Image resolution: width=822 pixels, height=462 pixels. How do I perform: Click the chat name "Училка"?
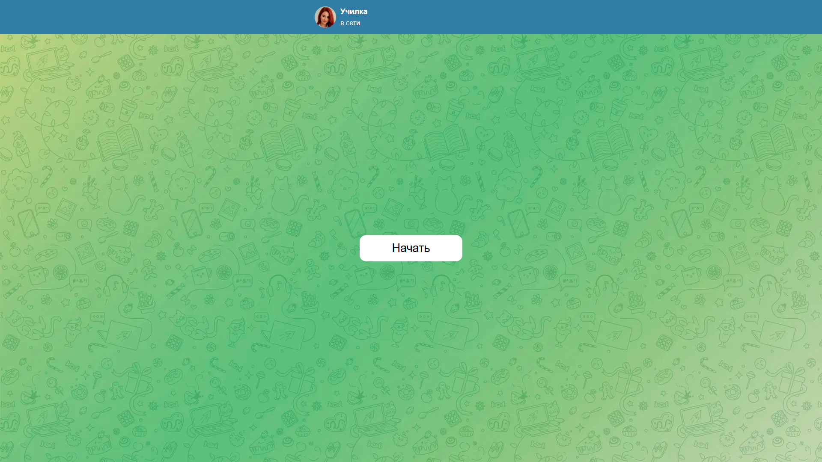[x=353, y=12]
